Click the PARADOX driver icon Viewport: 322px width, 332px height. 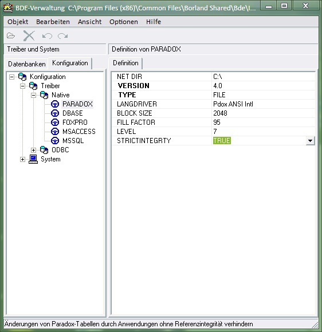coord(55,104)
